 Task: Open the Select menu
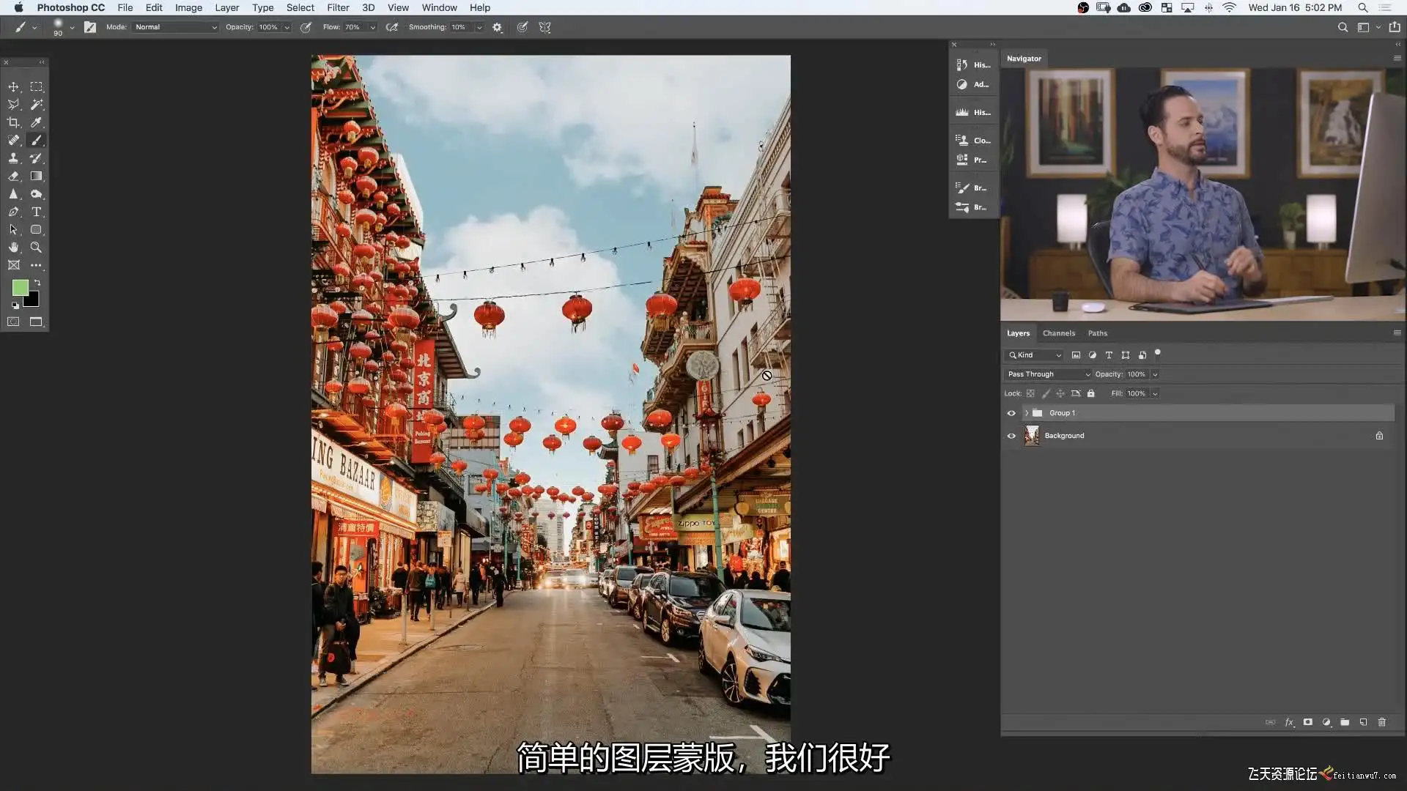click(x=300, y=7)
